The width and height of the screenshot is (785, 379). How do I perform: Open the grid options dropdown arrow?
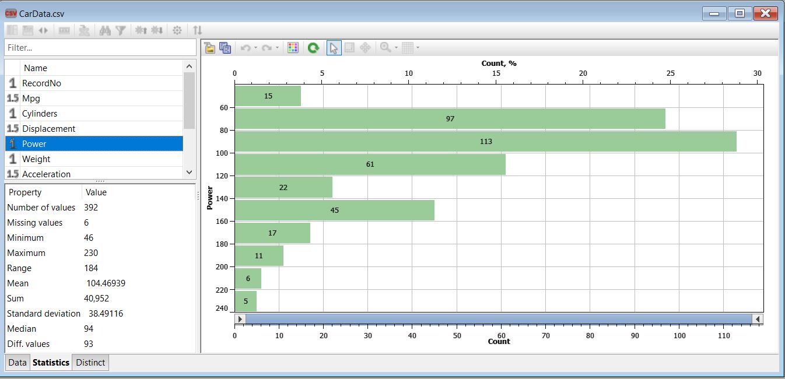click(418, 48)
